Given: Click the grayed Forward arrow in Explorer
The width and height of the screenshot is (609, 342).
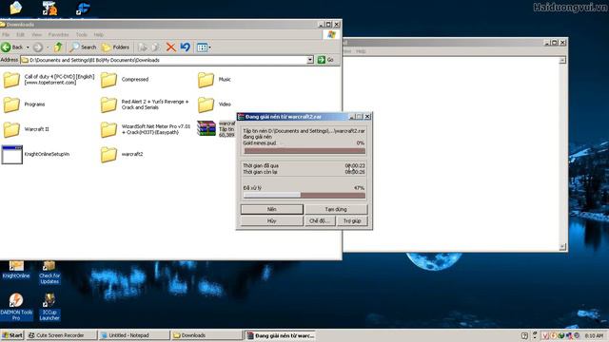Looking at the screenshot, I should point(38,47).
